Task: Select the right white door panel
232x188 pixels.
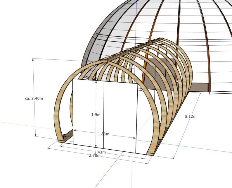Action: pyautogui.click(x=120, y=117)
